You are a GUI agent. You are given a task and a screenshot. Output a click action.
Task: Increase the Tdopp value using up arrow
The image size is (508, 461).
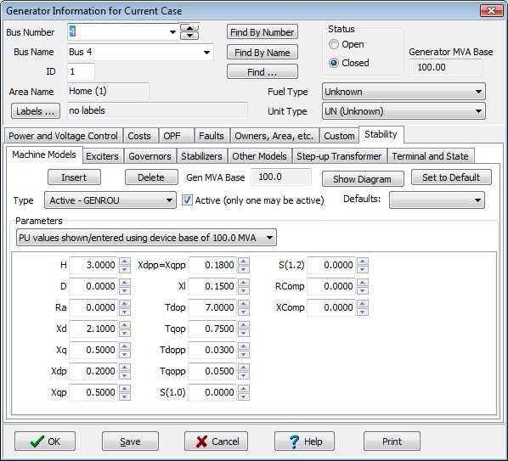(x=244, y=346)
